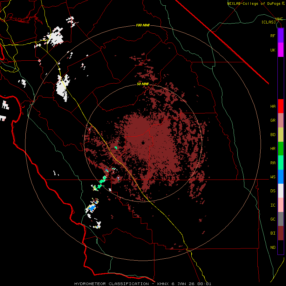Click the GC legend label

tap(273, 219)
